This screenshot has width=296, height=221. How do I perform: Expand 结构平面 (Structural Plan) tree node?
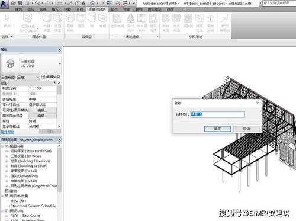pos(7,151)
